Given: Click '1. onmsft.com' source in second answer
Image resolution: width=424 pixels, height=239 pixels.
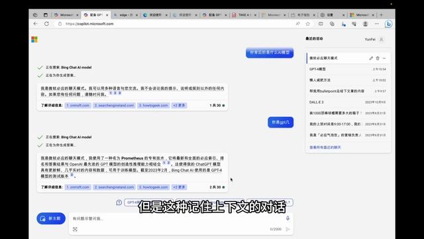Looking at the screenshot, I should point(78,187).
